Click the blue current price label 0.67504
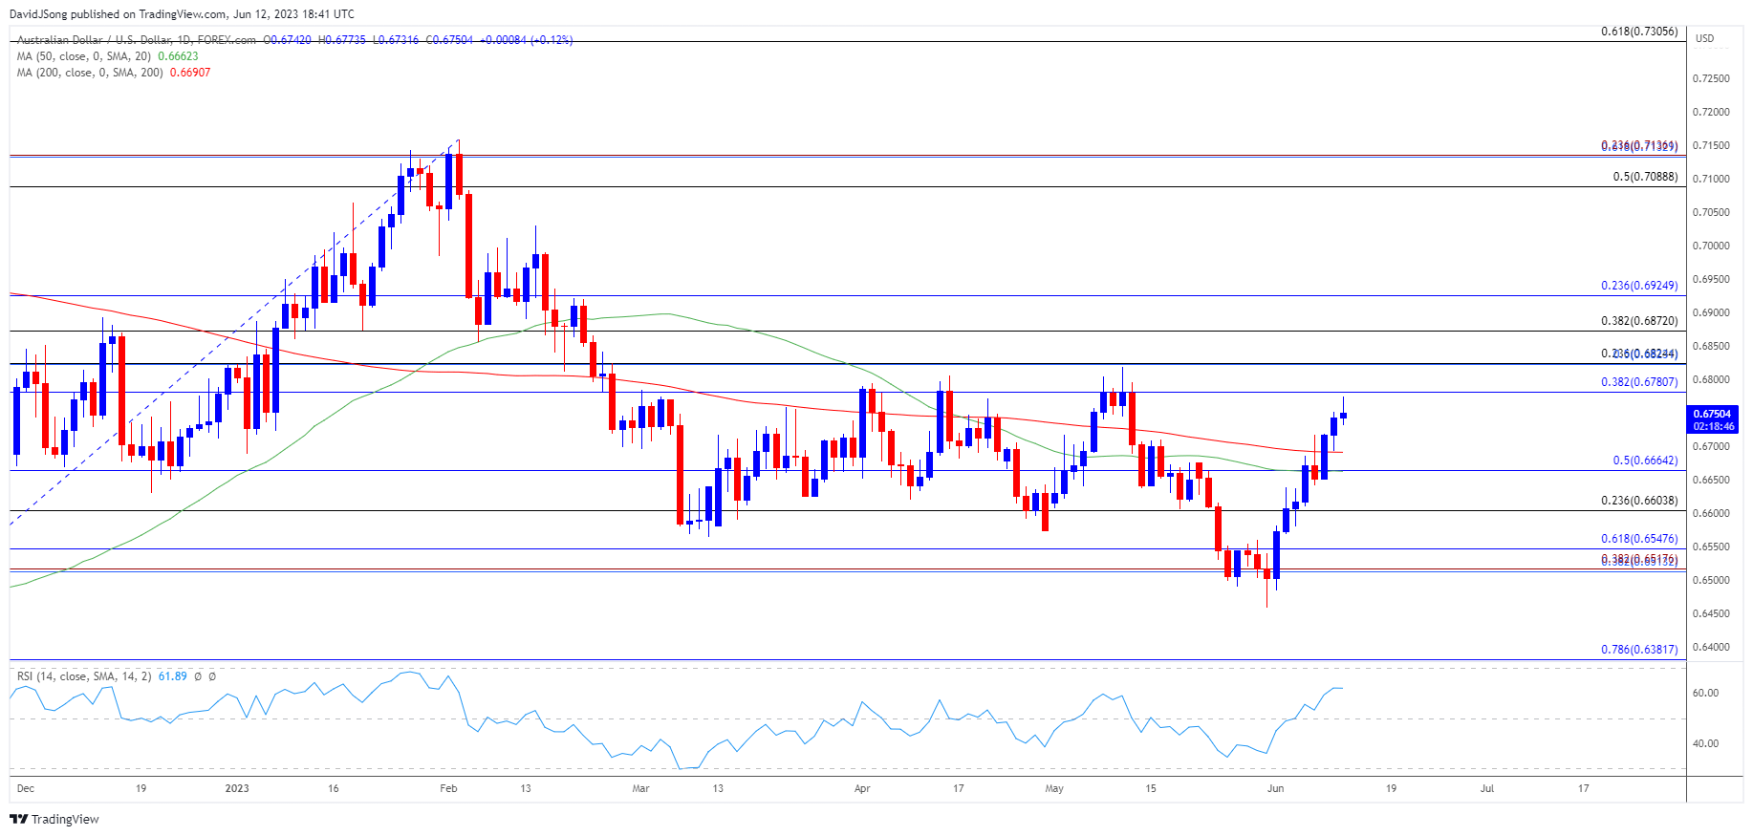The width and height of the screenshot is (1753, 836). (x=1712, y=415)
